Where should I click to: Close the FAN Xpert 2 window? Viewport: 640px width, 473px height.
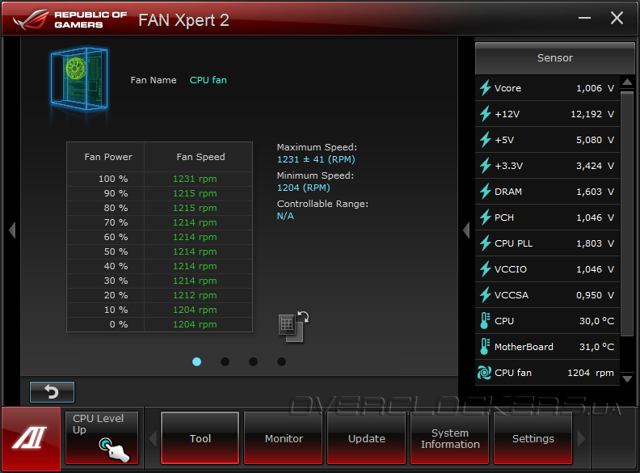617,18
